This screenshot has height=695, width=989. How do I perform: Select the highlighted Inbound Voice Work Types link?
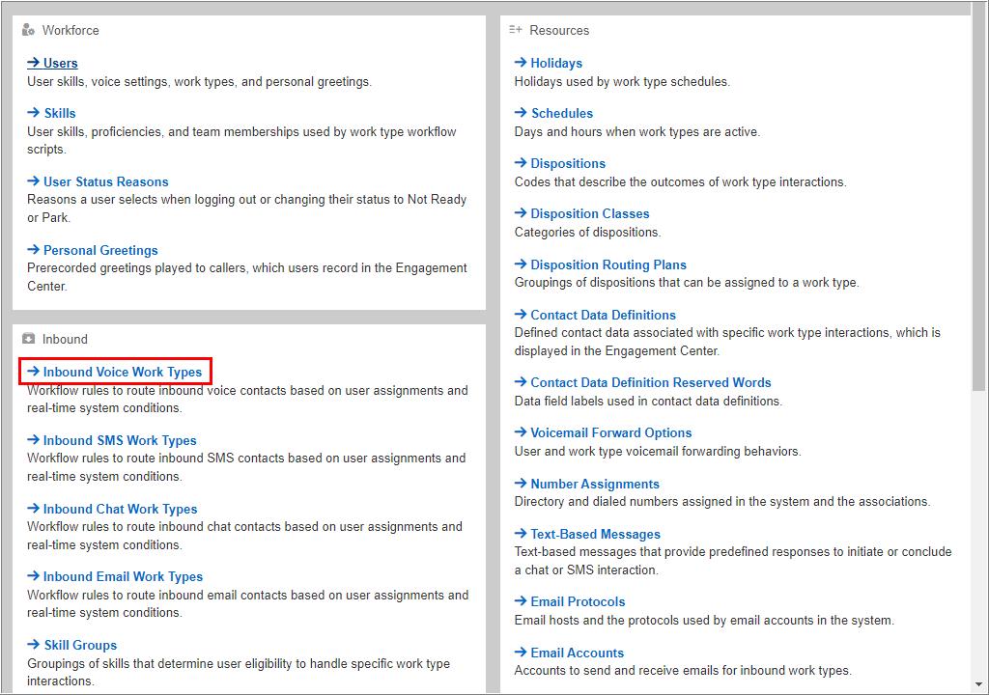(x=115, y=371)
